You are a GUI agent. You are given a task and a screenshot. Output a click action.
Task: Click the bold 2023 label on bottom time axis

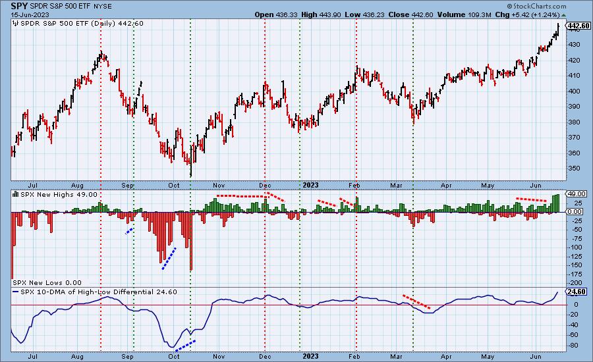coord(310,356)
